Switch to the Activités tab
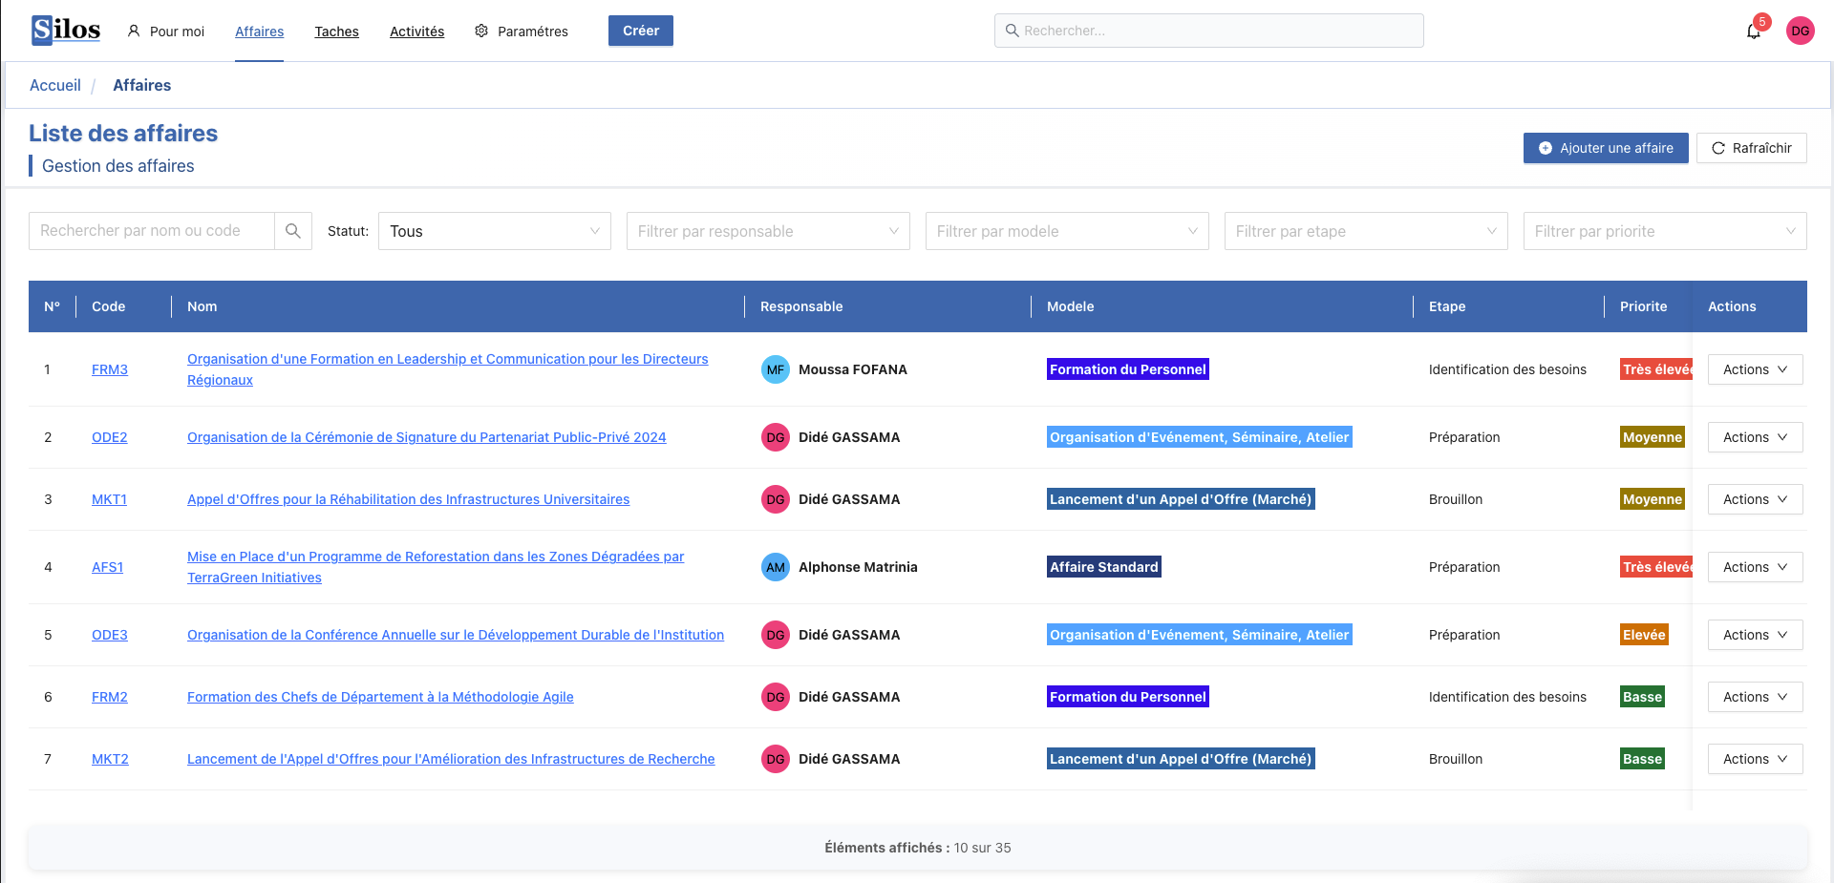The height and width of the screenshot is (883, 1834). click(x=416, y=31)
